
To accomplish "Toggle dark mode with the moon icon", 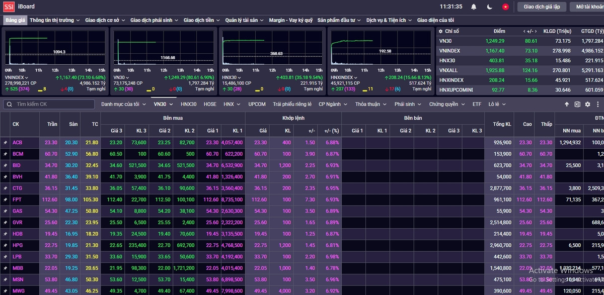I will pyautogui.click(x=489, y=7).
